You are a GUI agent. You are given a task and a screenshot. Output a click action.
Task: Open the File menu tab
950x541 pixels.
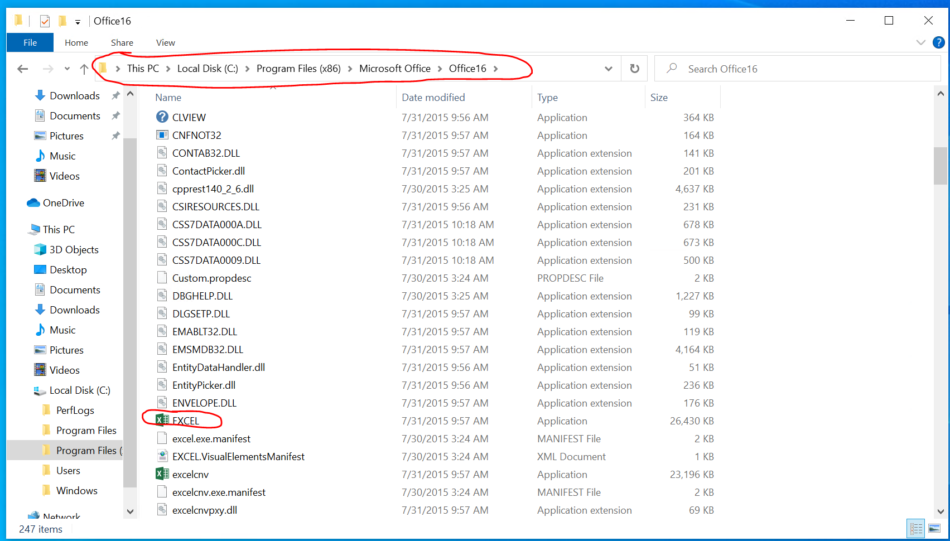tap(30, 42)
